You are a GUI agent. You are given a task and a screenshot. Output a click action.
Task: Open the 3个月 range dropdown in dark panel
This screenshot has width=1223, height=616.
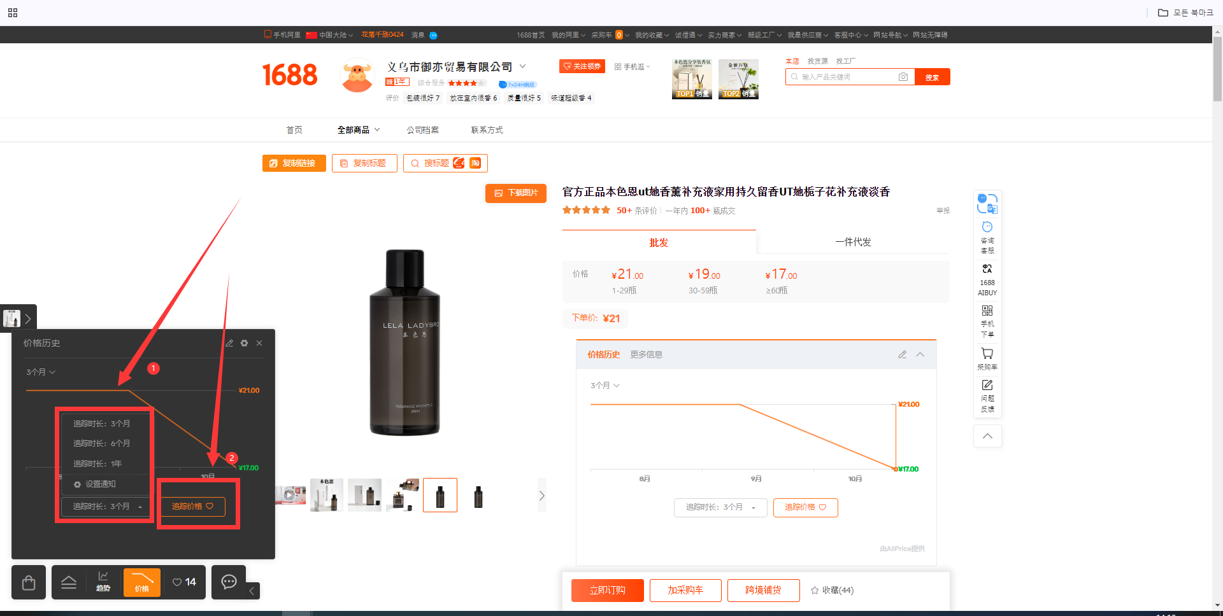coord(41,372)
